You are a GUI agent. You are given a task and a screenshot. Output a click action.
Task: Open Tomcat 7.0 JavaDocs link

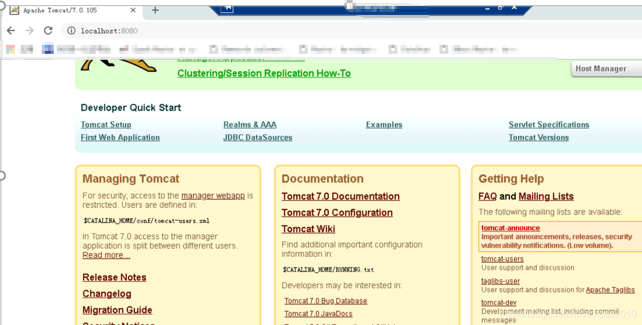(x=318, y=314)
